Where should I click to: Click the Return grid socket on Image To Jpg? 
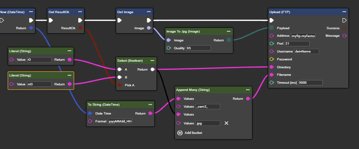click(x=229, y=40)
